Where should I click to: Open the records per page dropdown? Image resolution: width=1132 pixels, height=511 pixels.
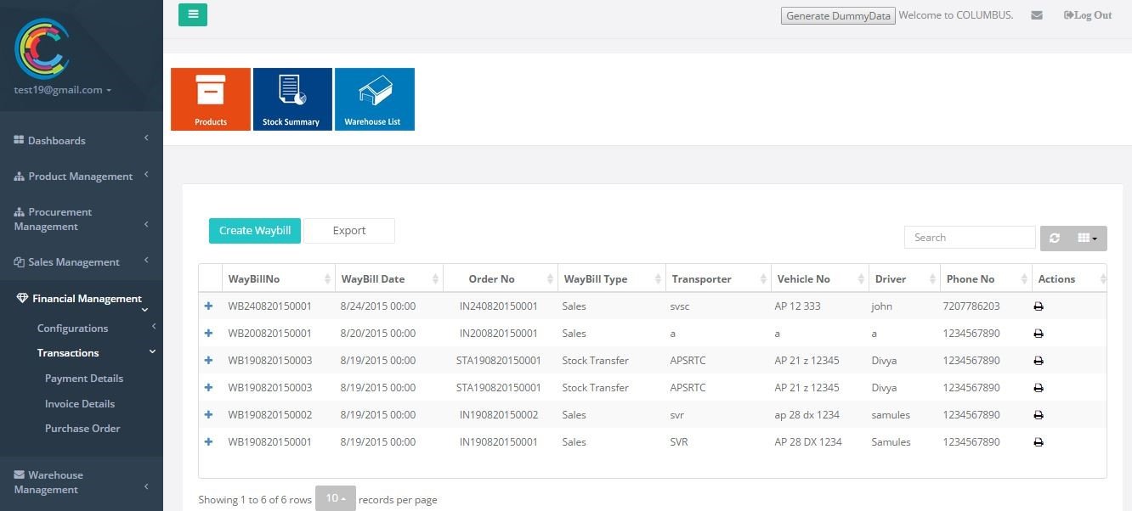(x=336, y=498)
